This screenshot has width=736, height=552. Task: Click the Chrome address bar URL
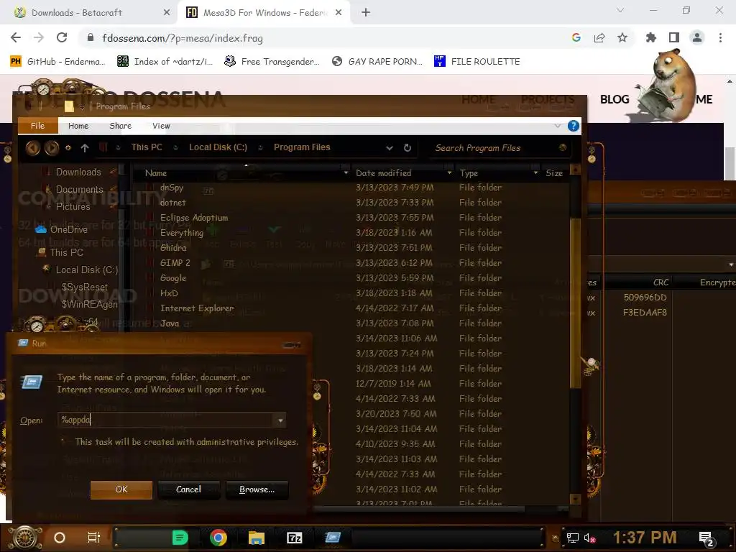click(183, 38)
